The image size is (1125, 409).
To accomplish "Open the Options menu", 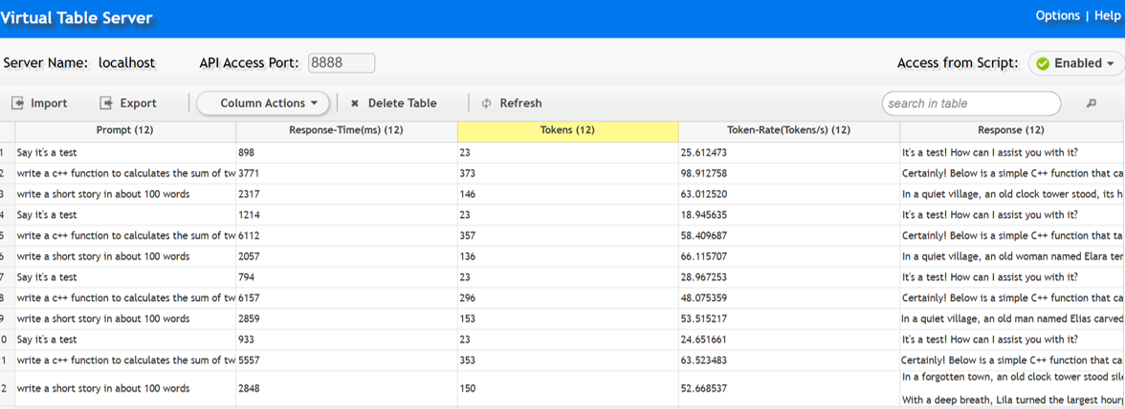I will [1057, 15].
